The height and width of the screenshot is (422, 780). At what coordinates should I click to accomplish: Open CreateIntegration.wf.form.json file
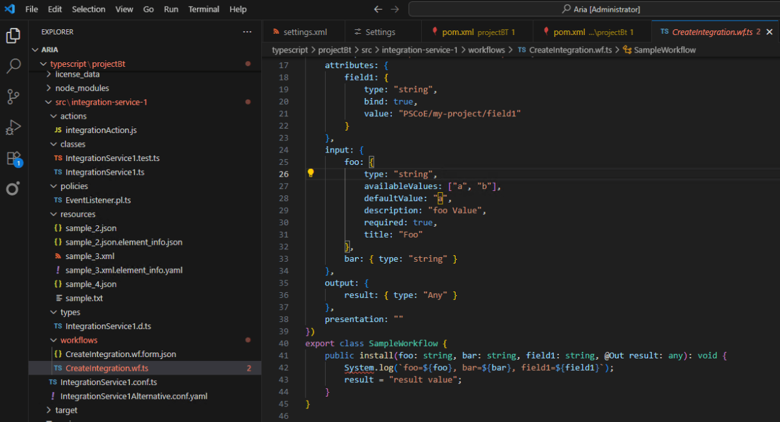120,354
